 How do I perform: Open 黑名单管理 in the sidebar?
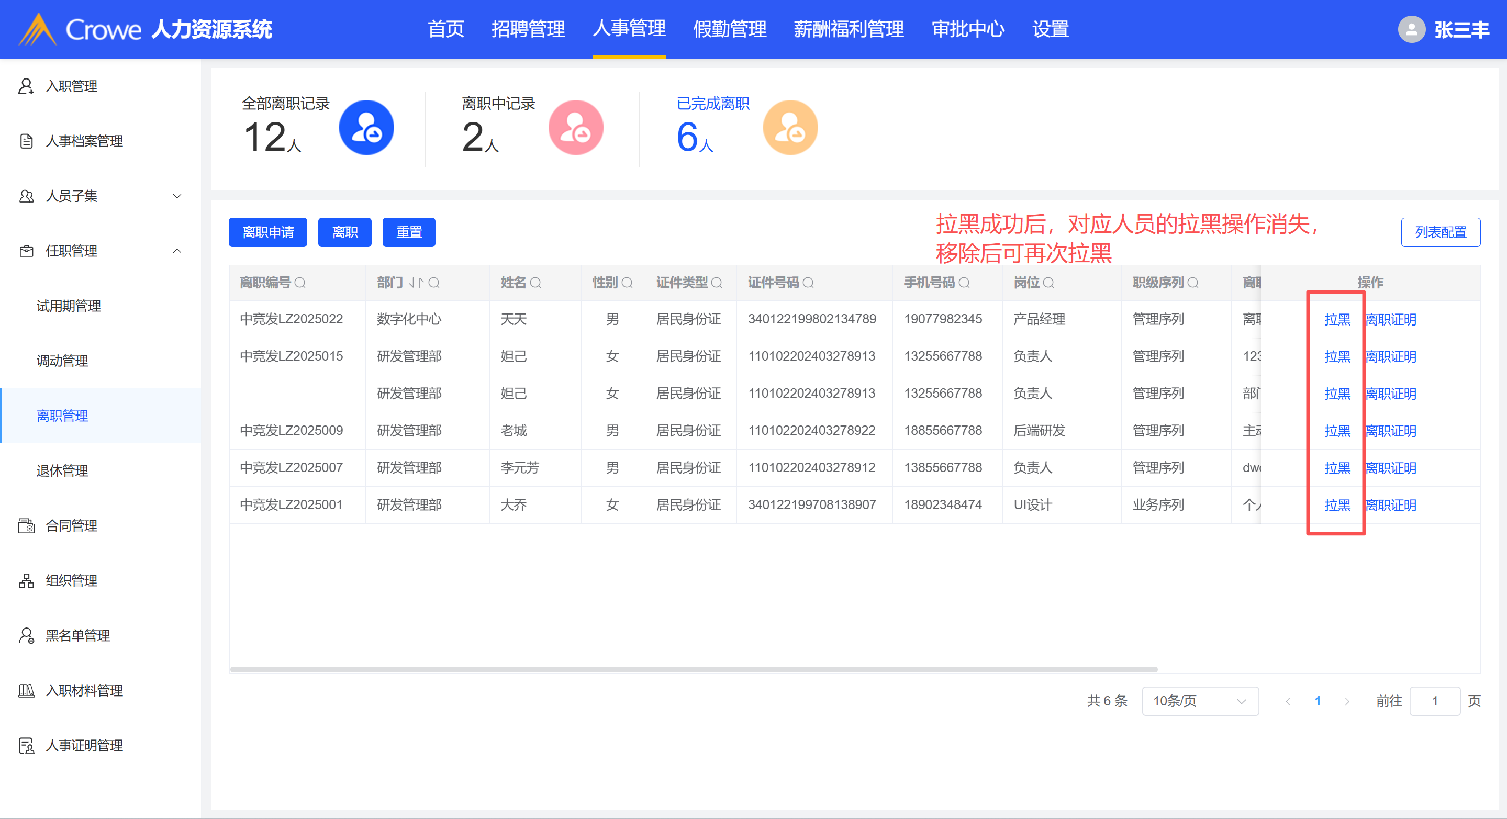(78, 635)
